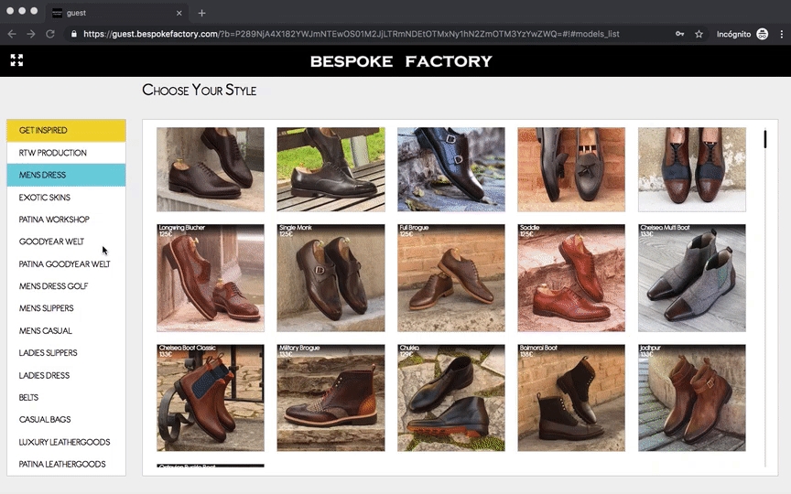
Task: Close the guest tab
Action: (179, 13)
